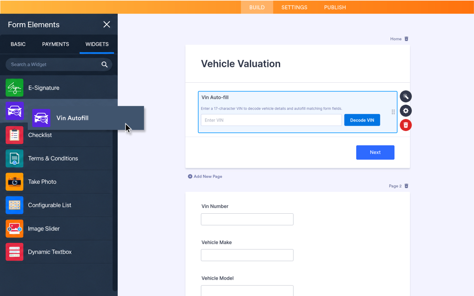Click the Vin Number text field
The width and height of the screenshot is (474, 296).
point(247,219)
